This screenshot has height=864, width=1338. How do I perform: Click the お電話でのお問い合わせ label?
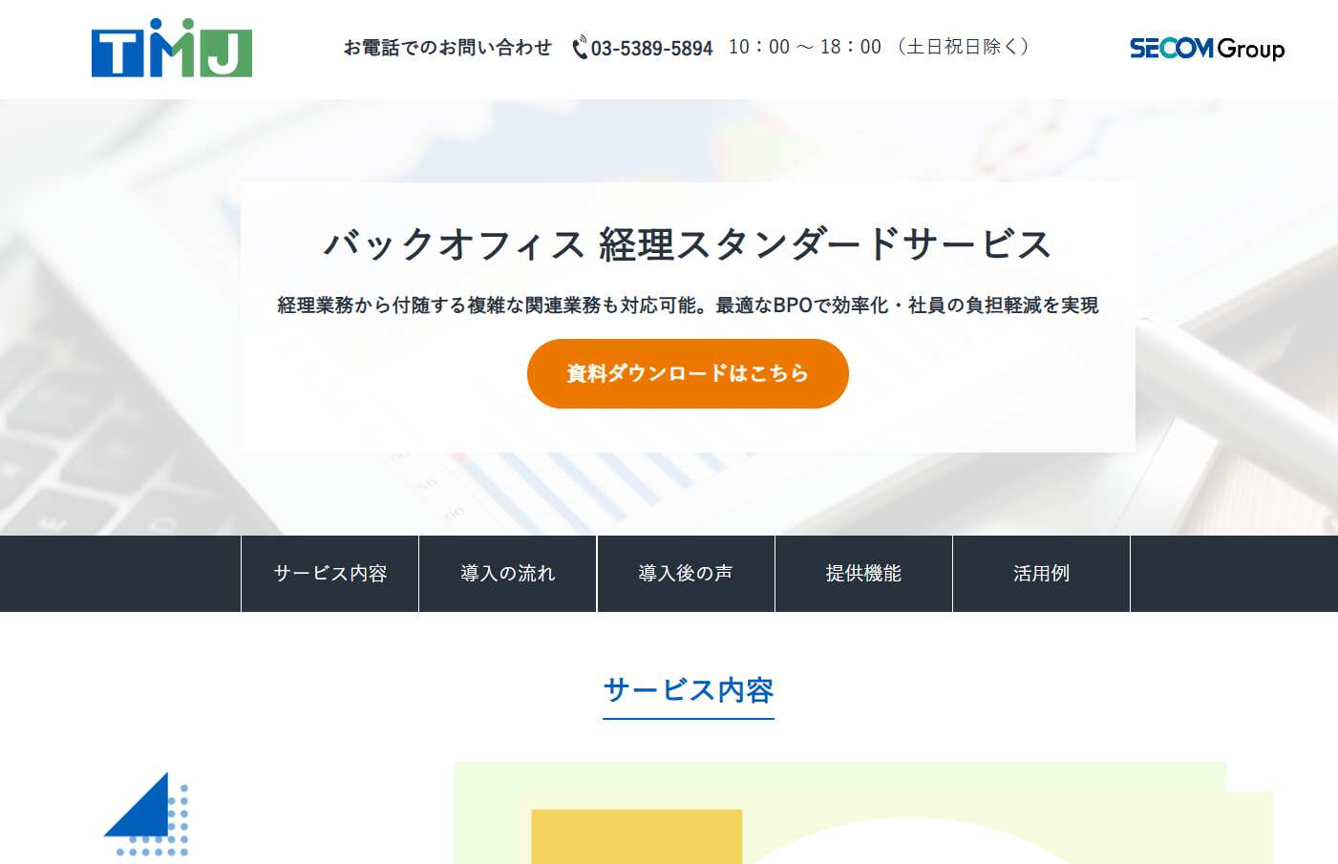(x=448, y=48)
